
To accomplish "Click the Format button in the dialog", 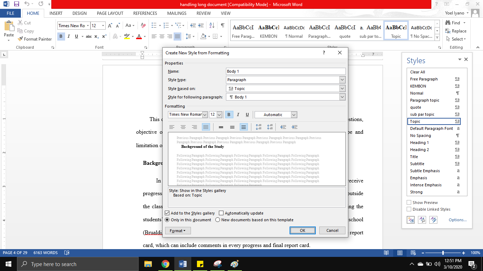I will tap(178, 230).
